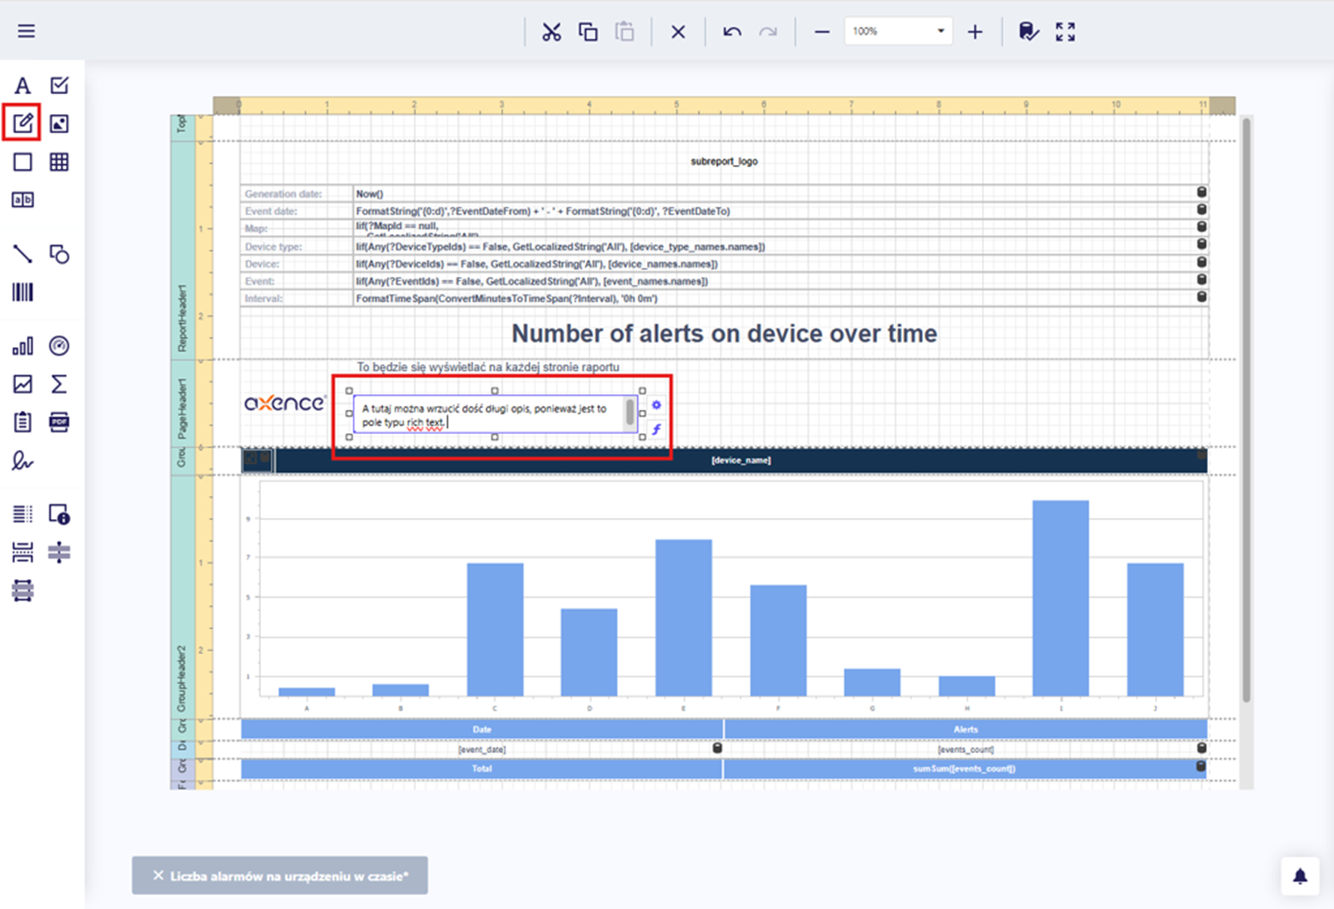Choose the Rich Text tool
The image size is (1334, 909).
[23, 123]
